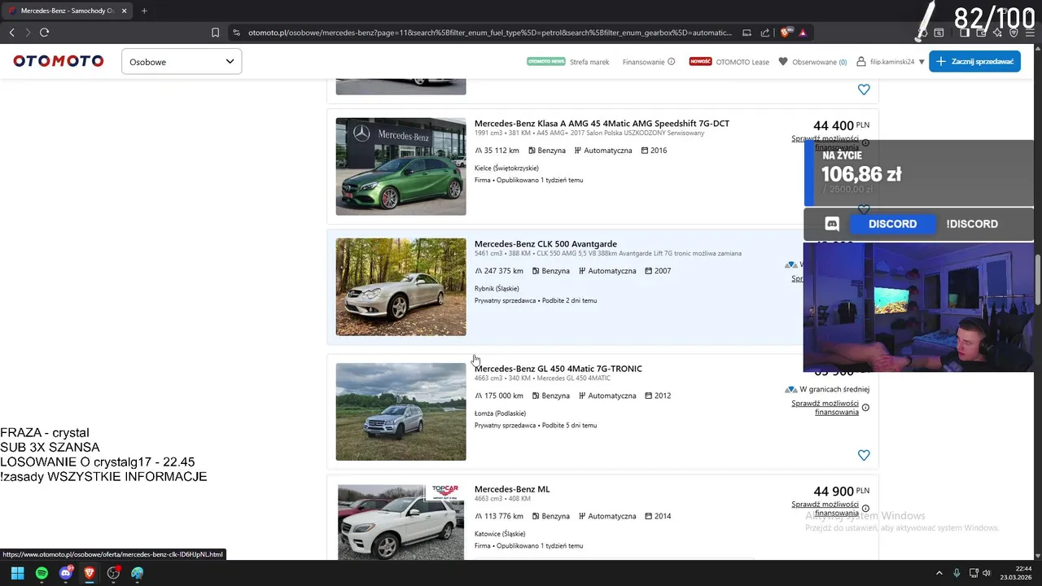Click the 175 000 km mileage
Viewport: 1042px width, 586px height.
click(x=503, y=396)
